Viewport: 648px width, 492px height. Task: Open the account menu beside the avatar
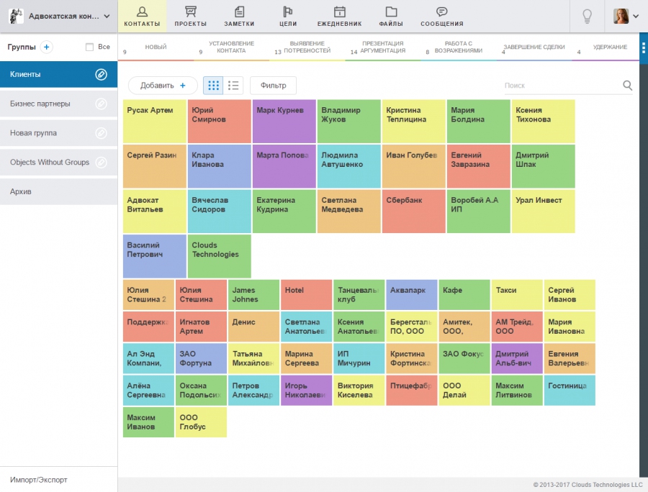click(x=635, y=14)
